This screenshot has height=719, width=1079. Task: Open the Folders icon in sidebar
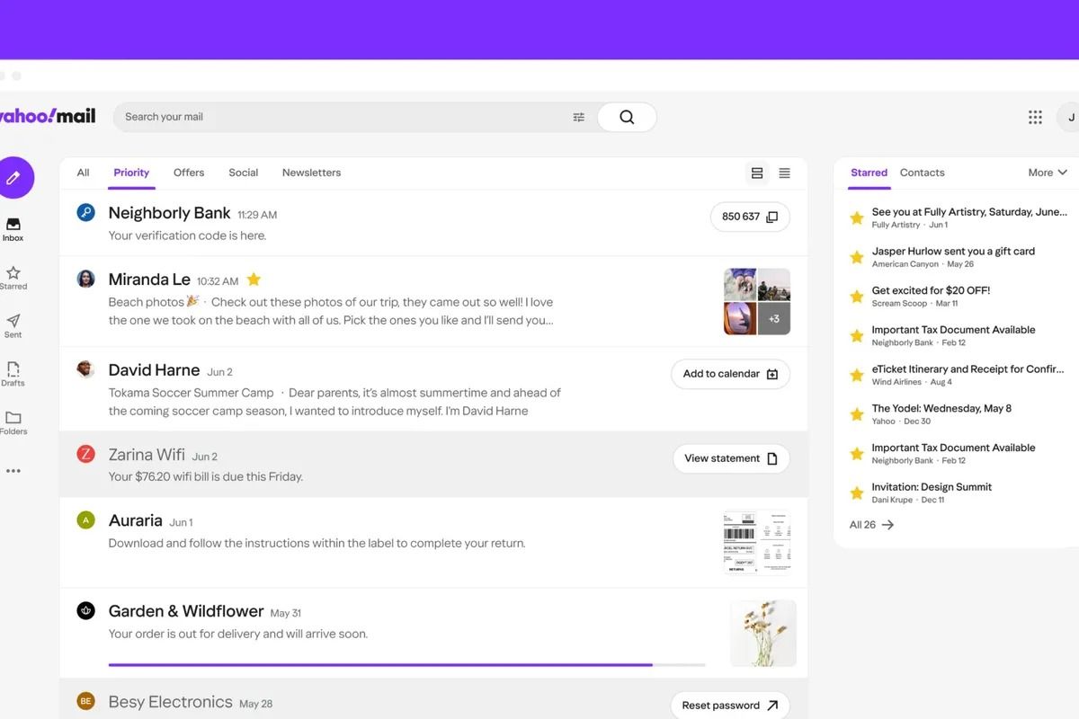(x=13, y=419)
